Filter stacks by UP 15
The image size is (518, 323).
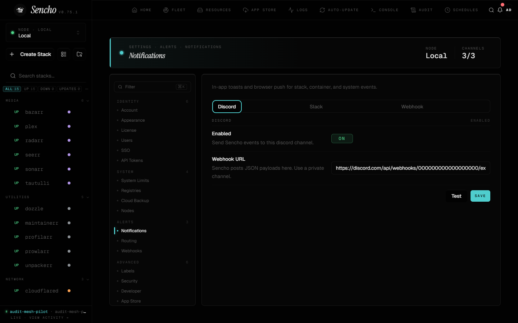pos(29,89)
